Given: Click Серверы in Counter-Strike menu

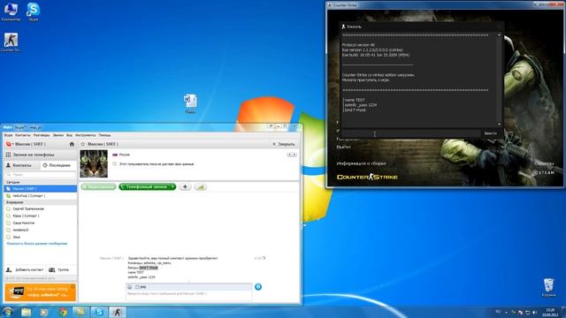Looking at the screenshot, I should click(544, 163).
